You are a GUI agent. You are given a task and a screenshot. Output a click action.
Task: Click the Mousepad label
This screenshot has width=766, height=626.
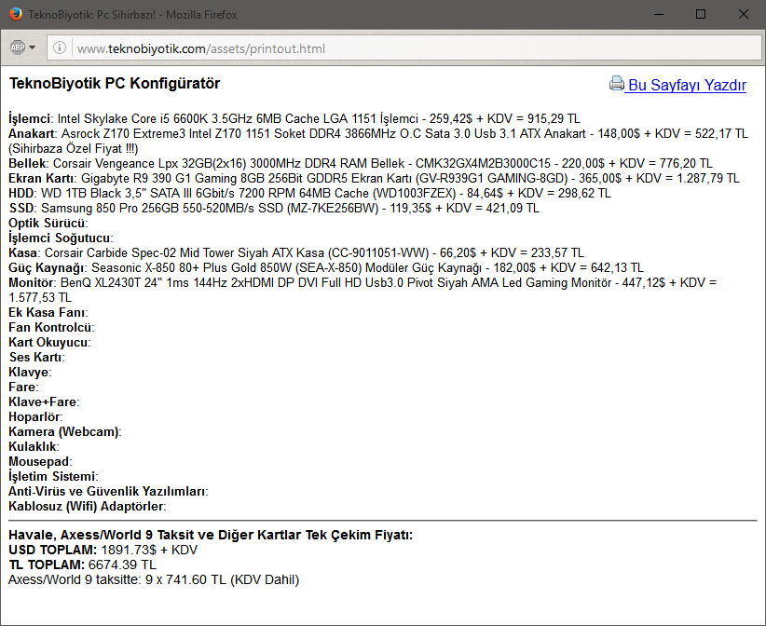pyautogui.click(x=40, y=461)
